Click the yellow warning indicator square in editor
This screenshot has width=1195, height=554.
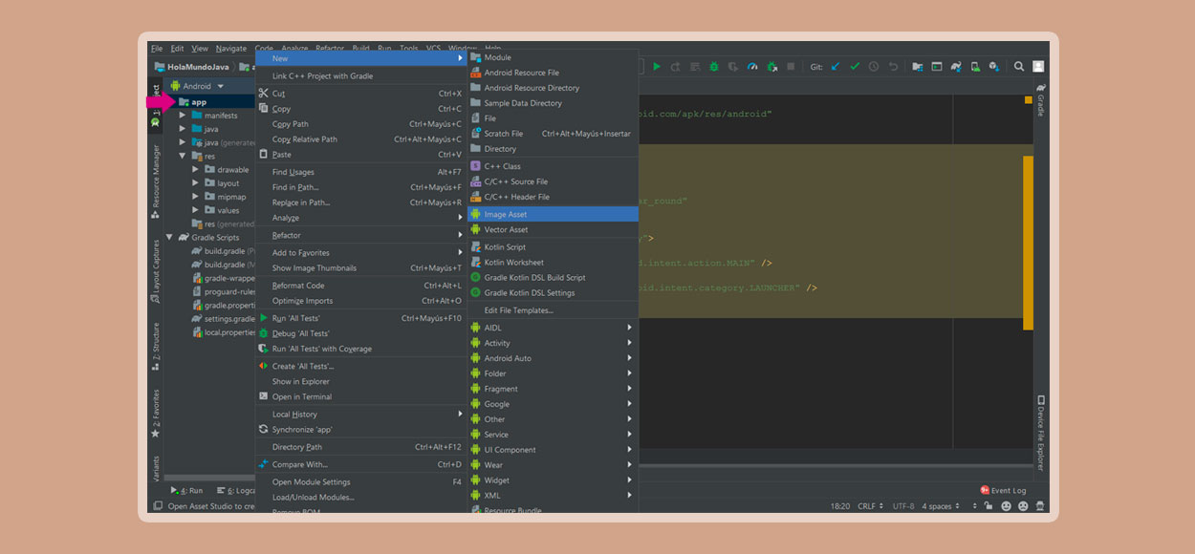1029,99
